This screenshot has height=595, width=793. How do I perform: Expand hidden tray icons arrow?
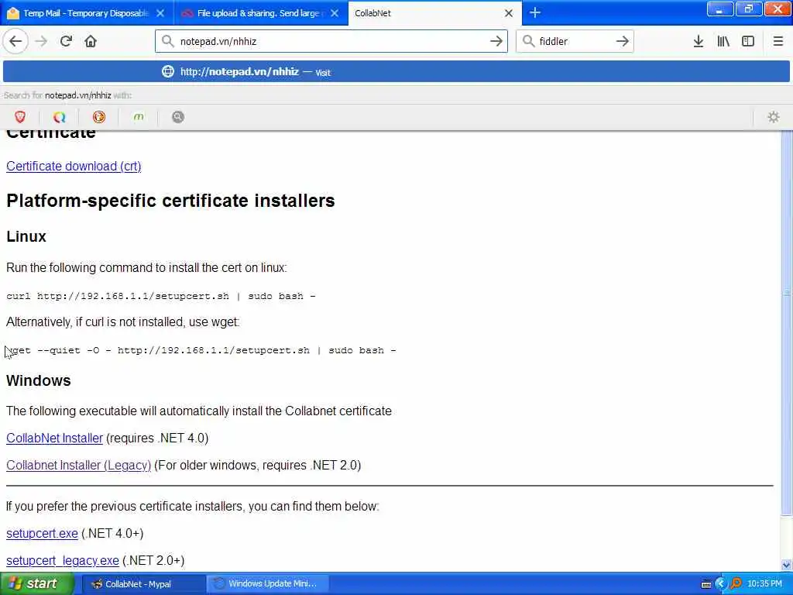(x=720, y=584)
